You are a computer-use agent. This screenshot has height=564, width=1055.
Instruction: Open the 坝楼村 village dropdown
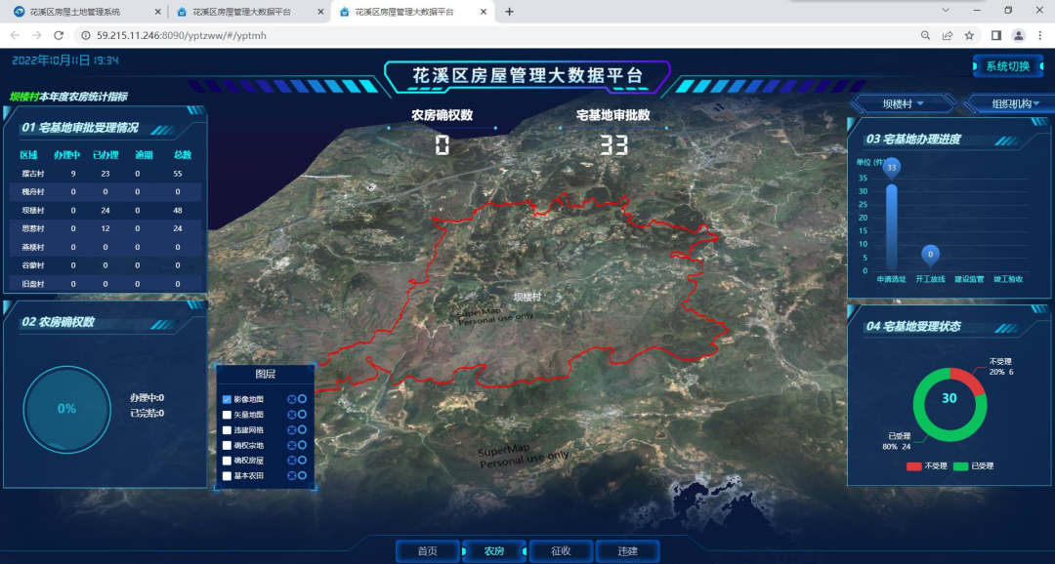coord(903,103)
